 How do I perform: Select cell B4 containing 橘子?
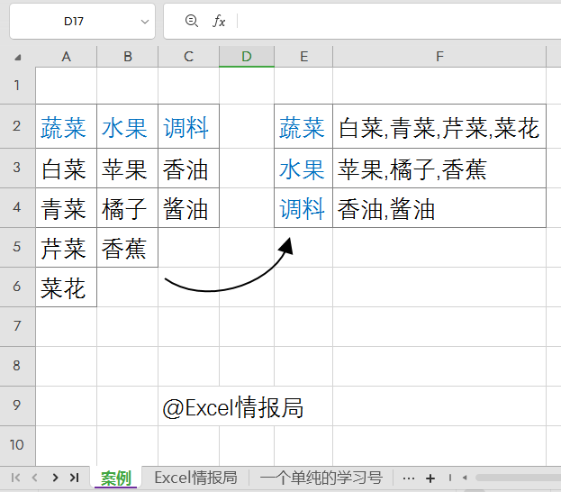pos(127,207)
